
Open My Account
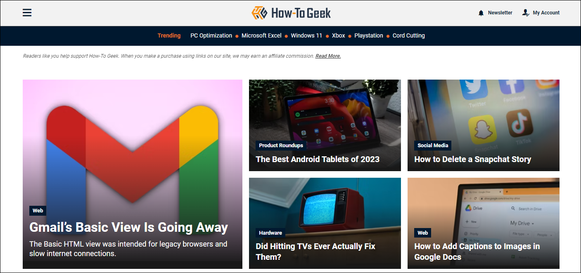(546, 13)
